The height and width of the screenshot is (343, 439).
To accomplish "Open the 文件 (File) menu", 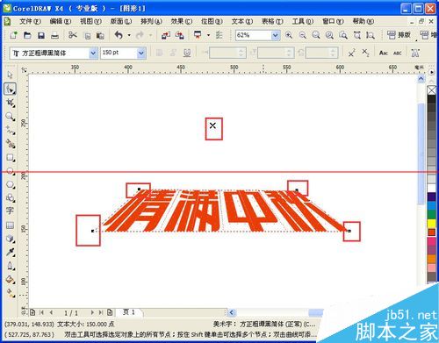I will click(30, 21).
